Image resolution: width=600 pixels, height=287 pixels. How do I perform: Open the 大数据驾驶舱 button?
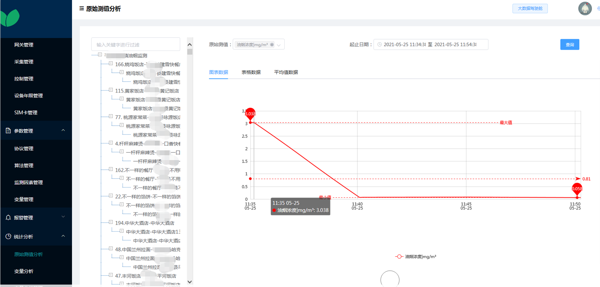point(530,8)
